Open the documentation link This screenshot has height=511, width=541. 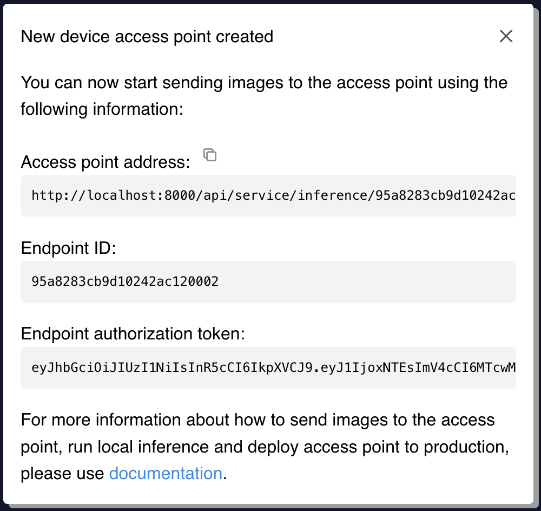pyautogui.click(x=166, y=474)
